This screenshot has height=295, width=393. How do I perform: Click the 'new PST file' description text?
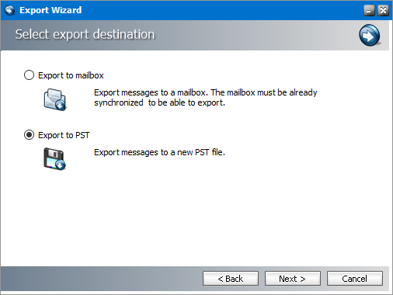tap(159, 152)
